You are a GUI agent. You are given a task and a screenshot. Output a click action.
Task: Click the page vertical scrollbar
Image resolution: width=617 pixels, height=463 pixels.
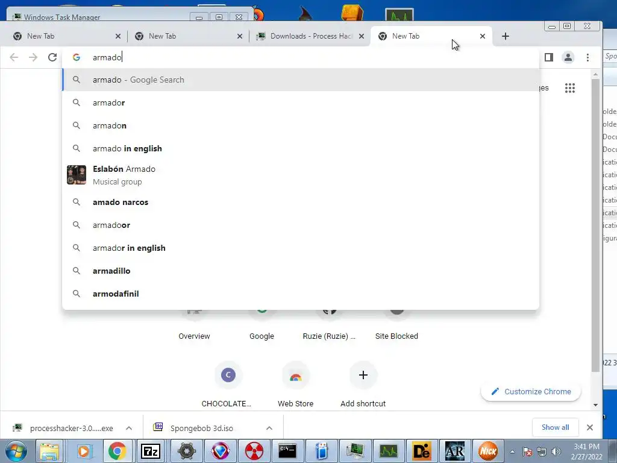pos(595,224)
